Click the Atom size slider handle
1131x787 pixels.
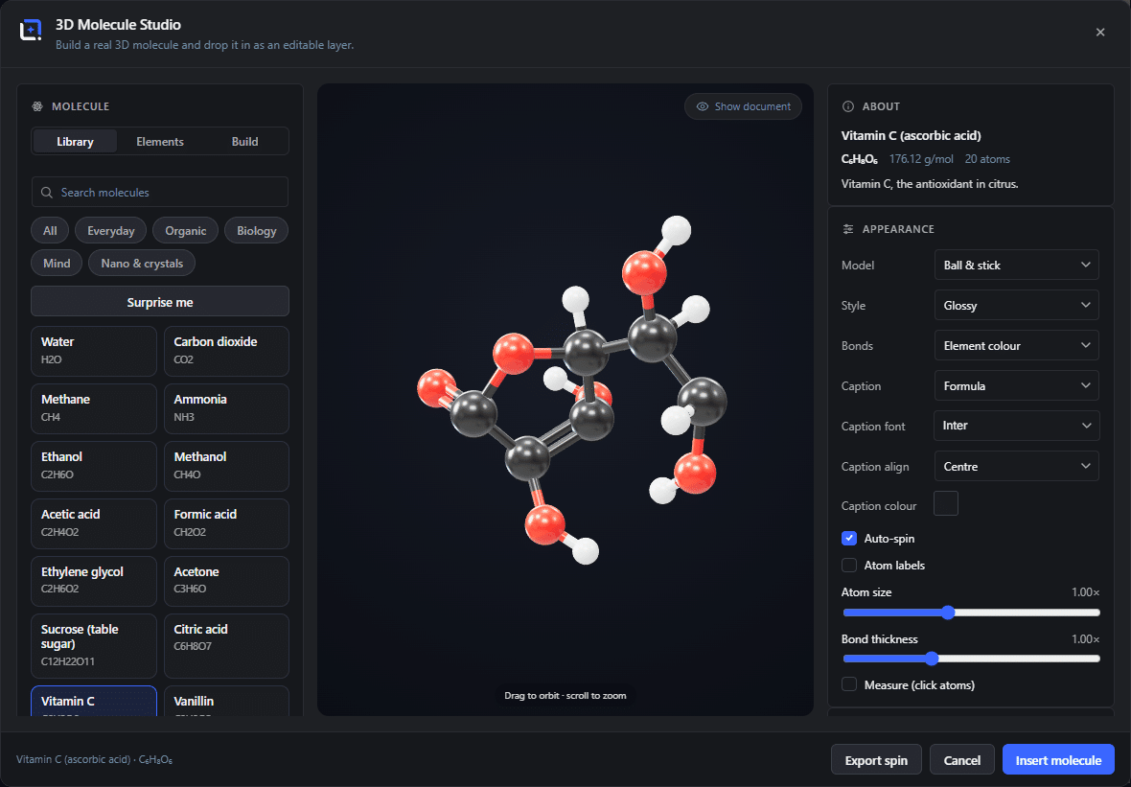(949, 613)
